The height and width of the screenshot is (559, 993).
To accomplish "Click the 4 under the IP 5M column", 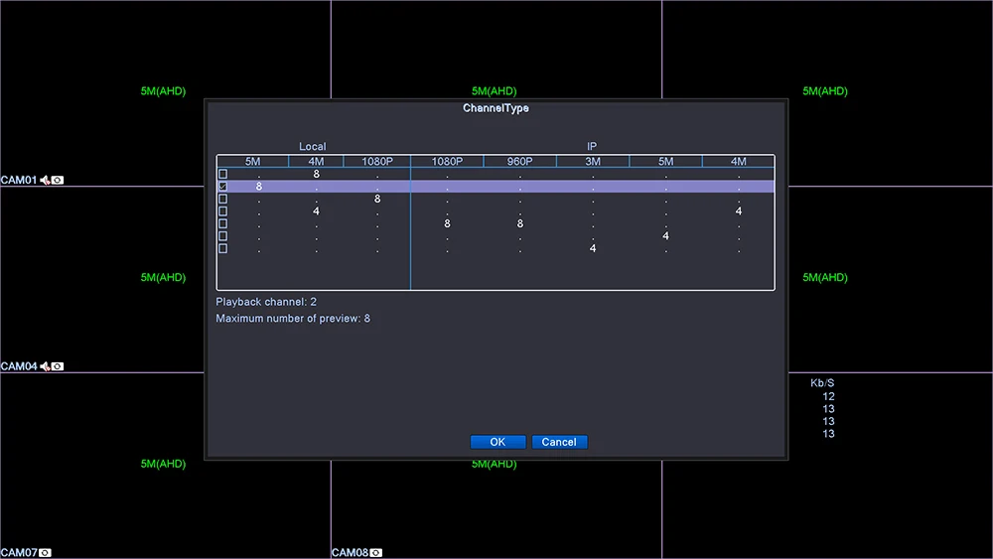I will tap(665, 236).
